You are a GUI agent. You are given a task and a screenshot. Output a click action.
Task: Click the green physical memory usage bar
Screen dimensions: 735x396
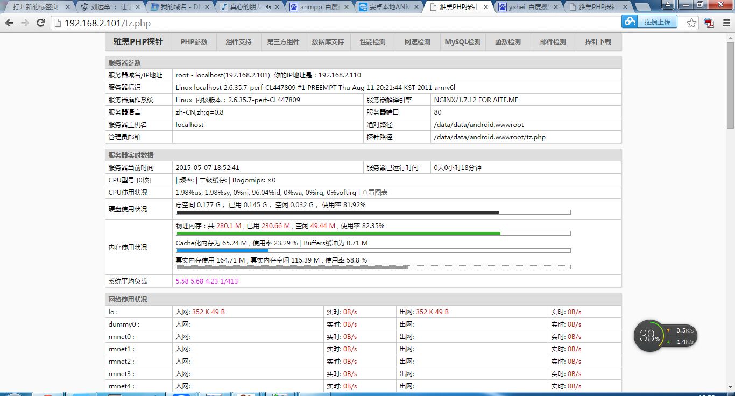(x=338, y=233)
